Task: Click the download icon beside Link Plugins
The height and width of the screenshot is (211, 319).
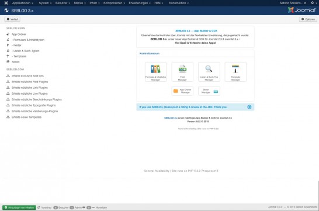Action: [x=8, y=87]
